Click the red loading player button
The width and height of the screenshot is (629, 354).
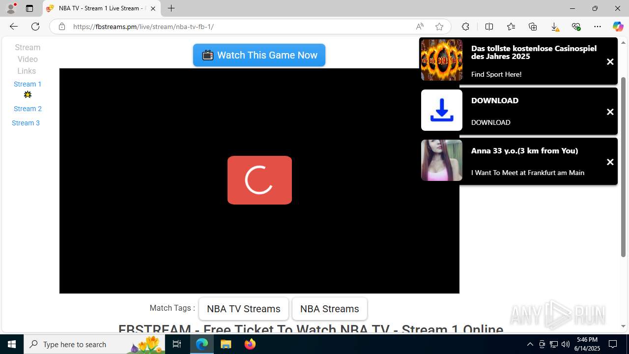pyautogui.click(x=259, y=180)
